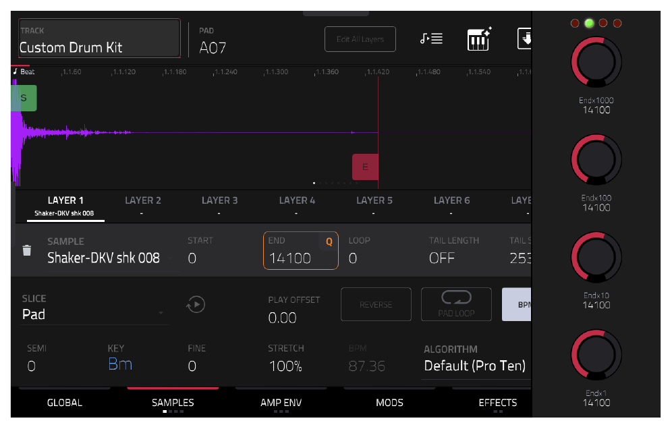Toggle the Pad Loop button
The height and width of the screenshot is (429, 672).
pos(456,304)
